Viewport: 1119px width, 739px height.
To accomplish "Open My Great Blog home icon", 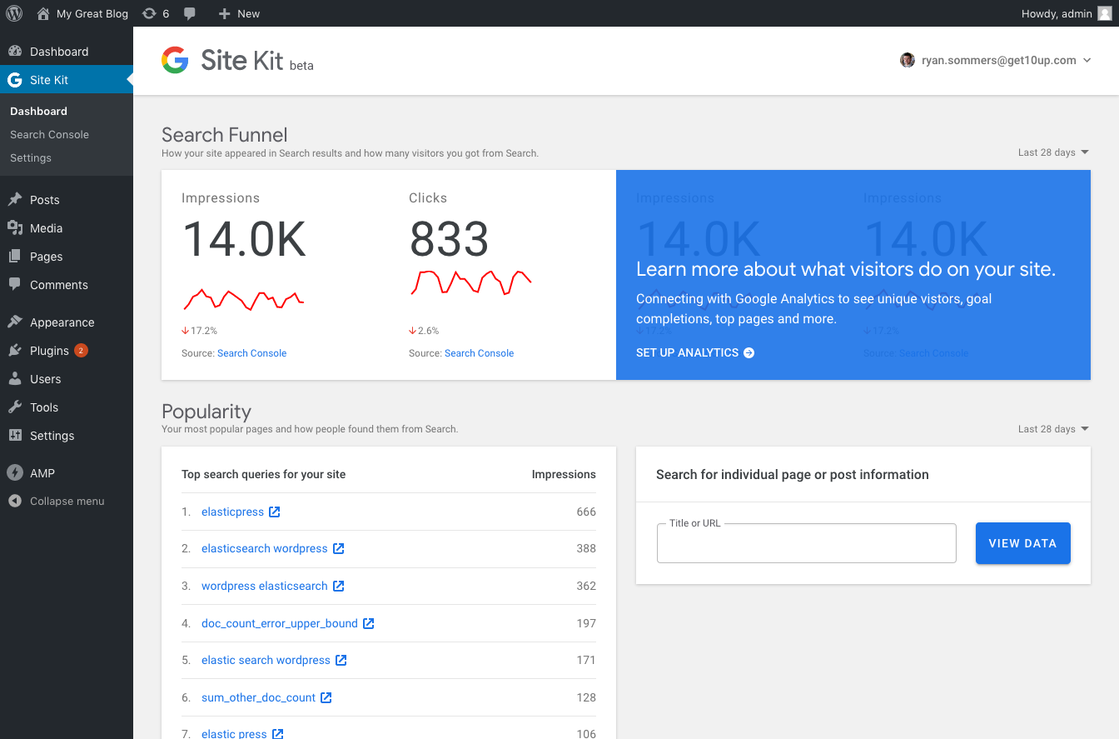I will pyautogui.click(x=43, y=13).
